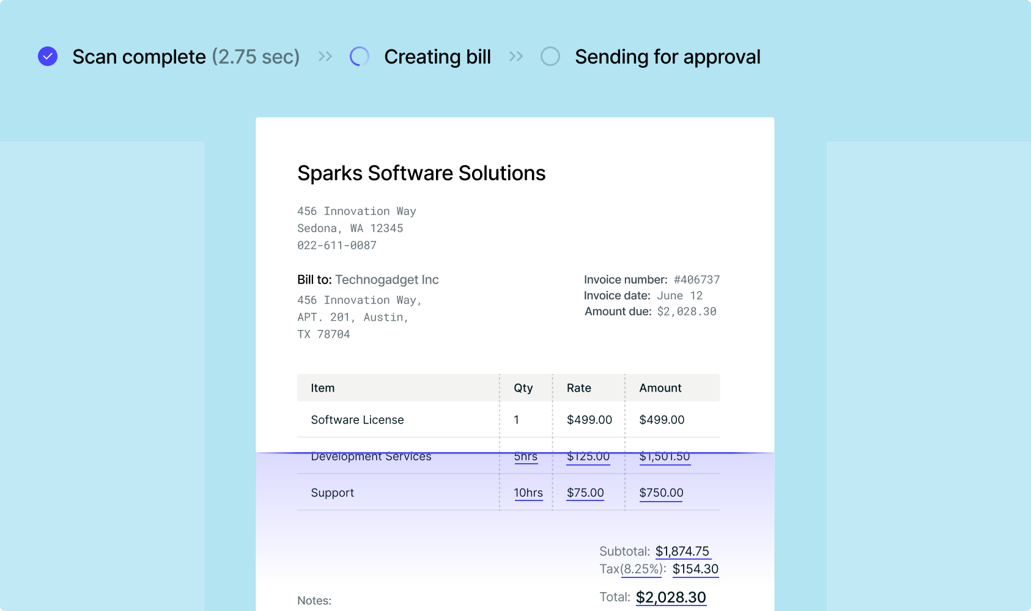The height and width of the screenshot is (611, 1031).
Task: Click the Sparks Software Solutions heading
Action: pyautogui.click(x=421, y=173)
